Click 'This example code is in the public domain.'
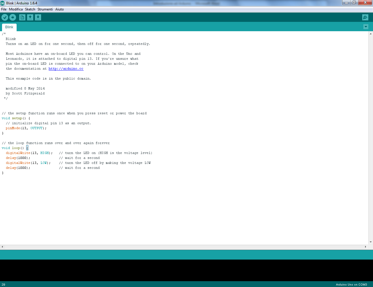This screenshot has height=287, width=373. pyautogui.click(x=48, y=79)
